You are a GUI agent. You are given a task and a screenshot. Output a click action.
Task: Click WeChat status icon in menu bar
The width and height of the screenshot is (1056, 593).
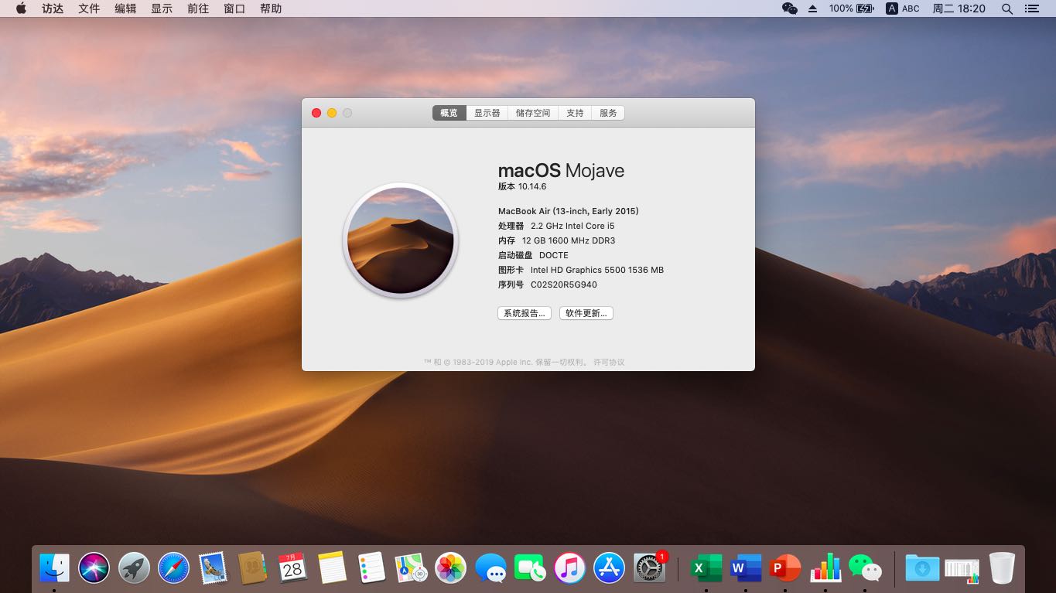[789, 9]
